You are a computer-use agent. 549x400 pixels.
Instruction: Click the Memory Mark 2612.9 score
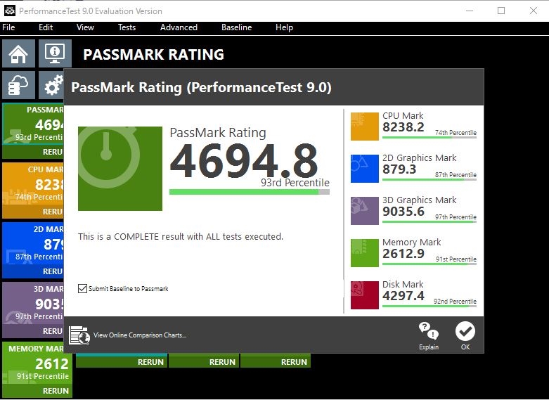coord(403,254)
